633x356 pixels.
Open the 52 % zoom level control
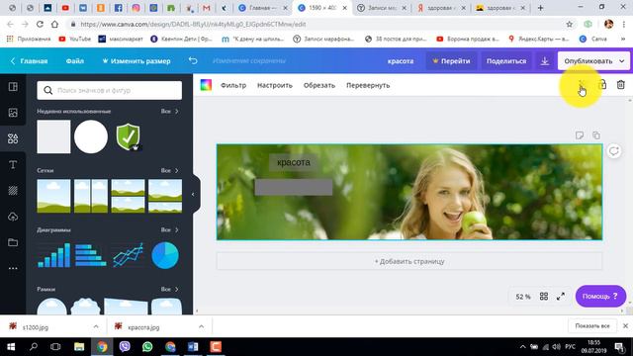tap(523, 297)
